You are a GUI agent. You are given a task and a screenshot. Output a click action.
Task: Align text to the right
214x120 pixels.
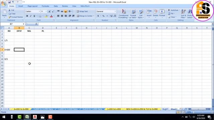click(66, 16)
